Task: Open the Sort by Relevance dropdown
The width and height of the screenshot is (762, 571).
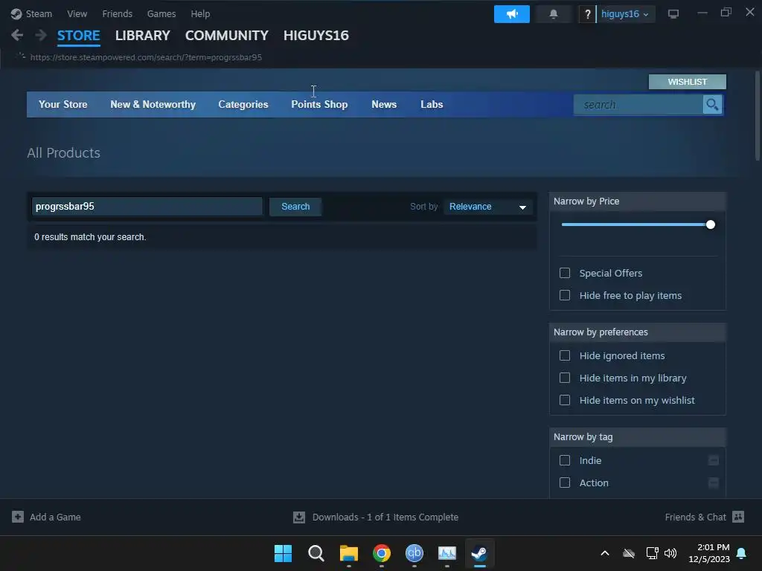Action: click(488, 207)
